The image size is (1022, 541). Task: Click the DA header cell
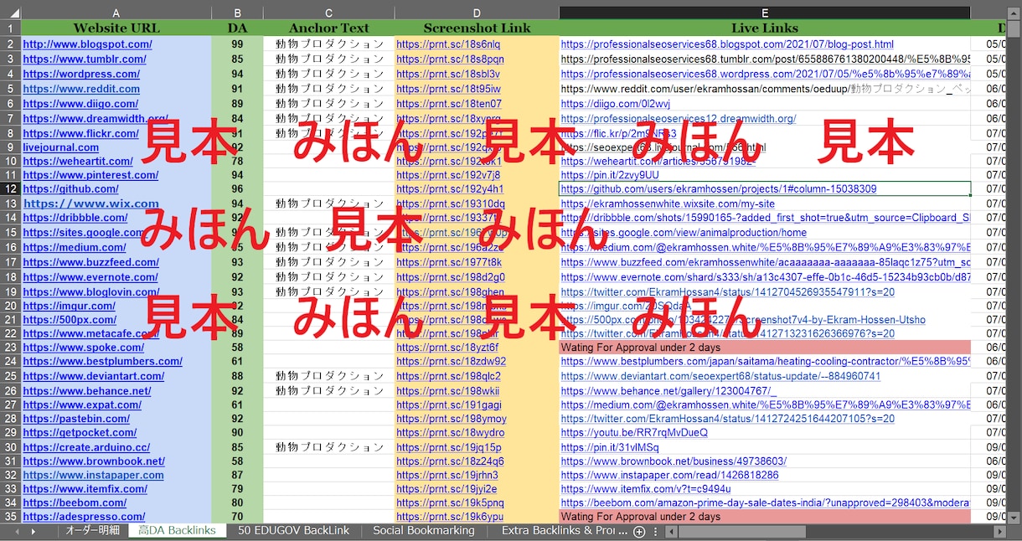[x=237, y=28]
